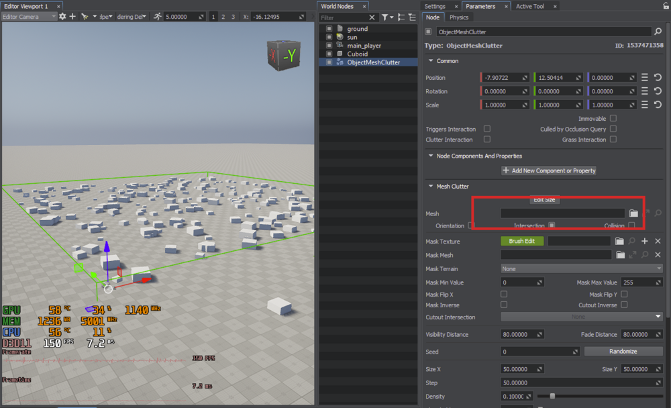
Task: Open the Active Tool tab
Action: click(x=530, y=6)
